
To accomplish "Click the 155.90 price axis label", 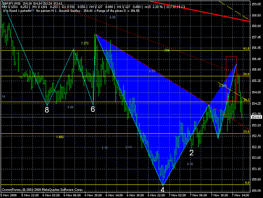I will pyautogui.click(x=256, y=70).
